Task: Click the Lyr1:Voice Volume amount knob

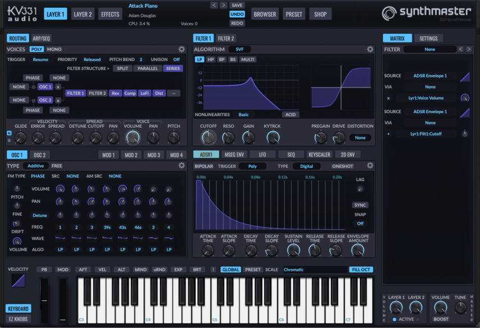Action: 465,98
